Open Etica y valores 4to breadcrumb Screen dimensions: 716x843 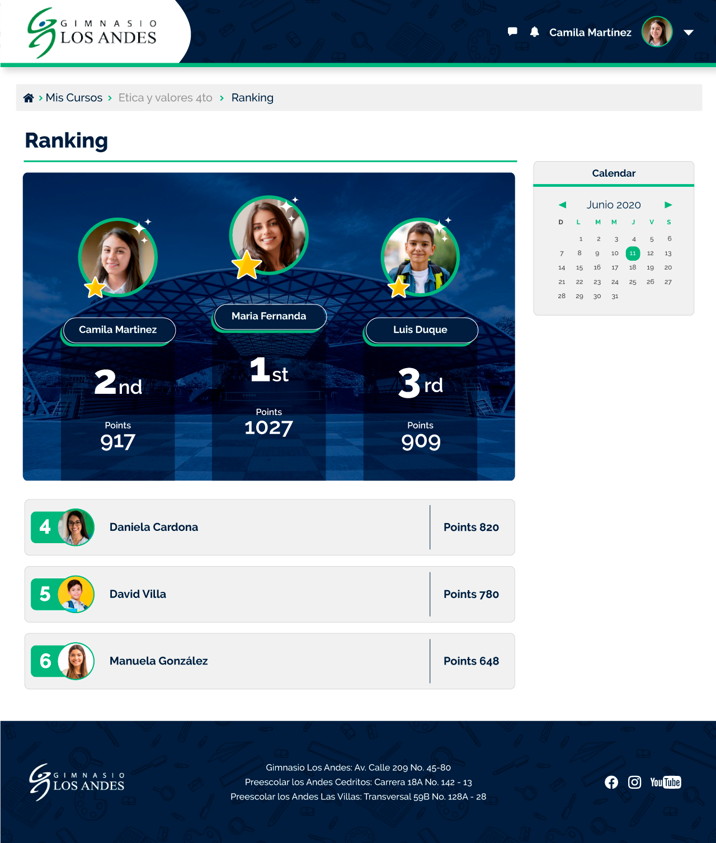click(165, 98)
